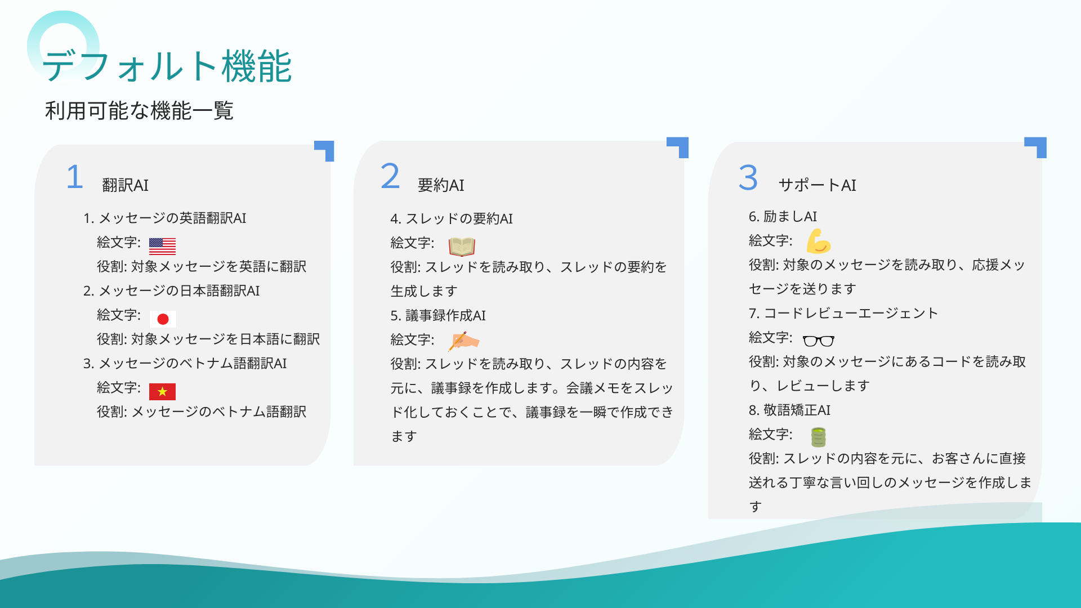Select the title デフォルト機能
This screenshot has height=608, width=1081.
(167, 66)
